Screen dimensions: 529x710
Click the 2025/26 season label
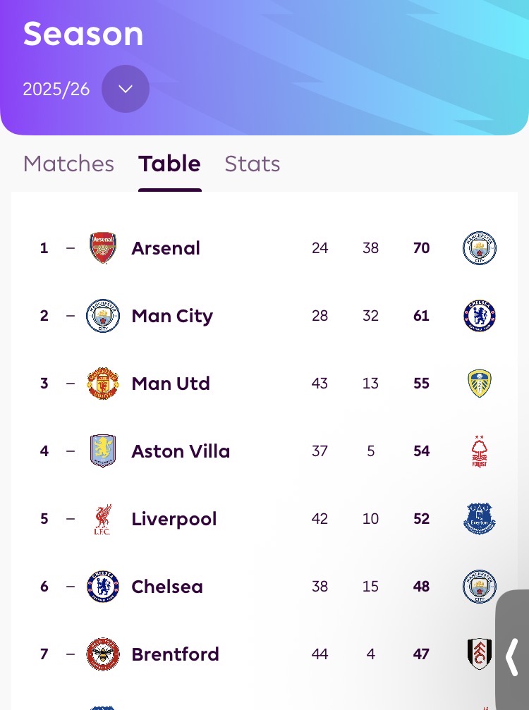point(56,90)
